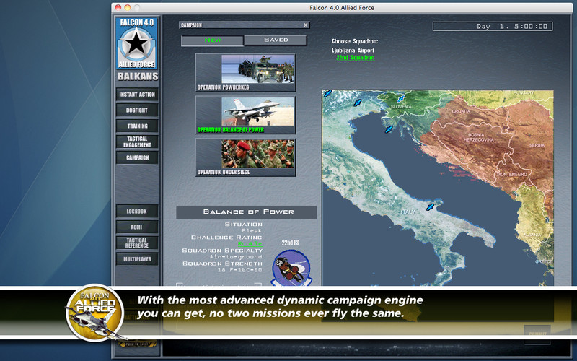Click the airbase icon left of Slovenia's icon
The height and width of the screenshot is (361, 577).
tap(357, 103)
